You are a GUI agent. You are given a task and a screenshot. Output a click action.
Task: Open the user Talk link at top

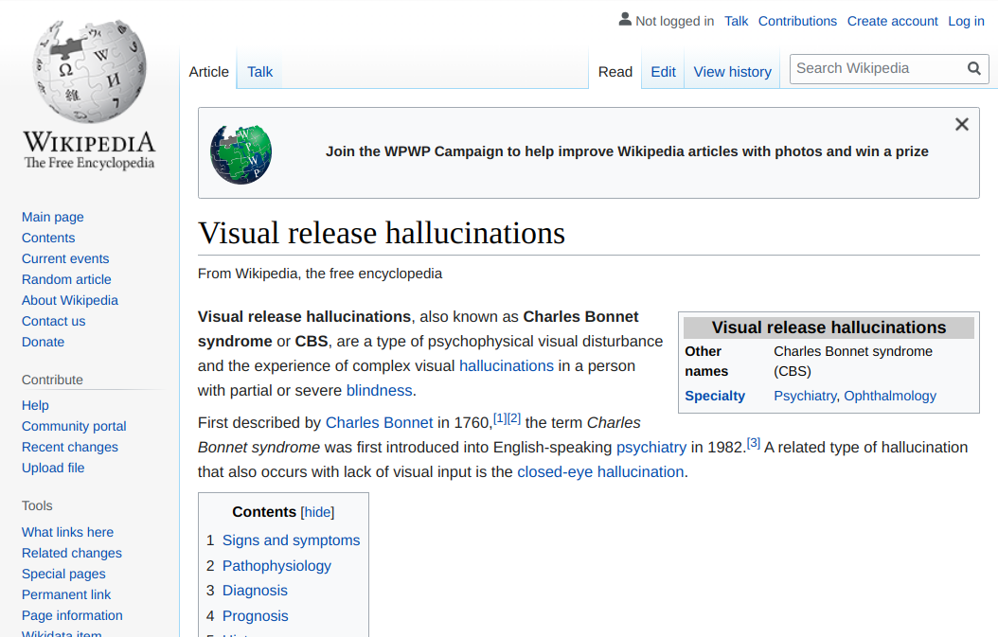(737, 21)
